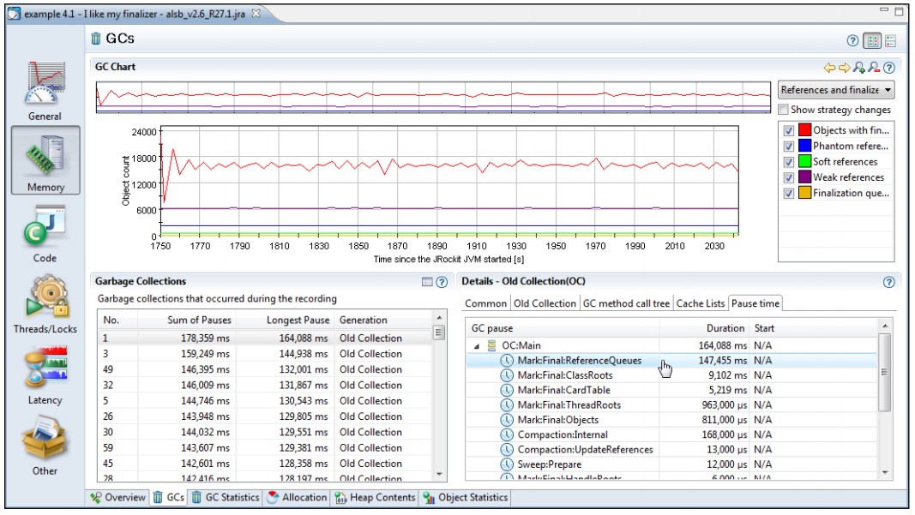Go to the Threads/Locks tab group
Viewport: 915px width, 515px height.
point(45,303)
